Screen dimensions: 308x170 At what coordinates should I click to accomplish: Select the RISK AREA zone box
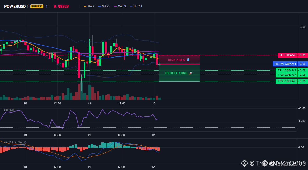pyautogui.click(x=179, y=60)
